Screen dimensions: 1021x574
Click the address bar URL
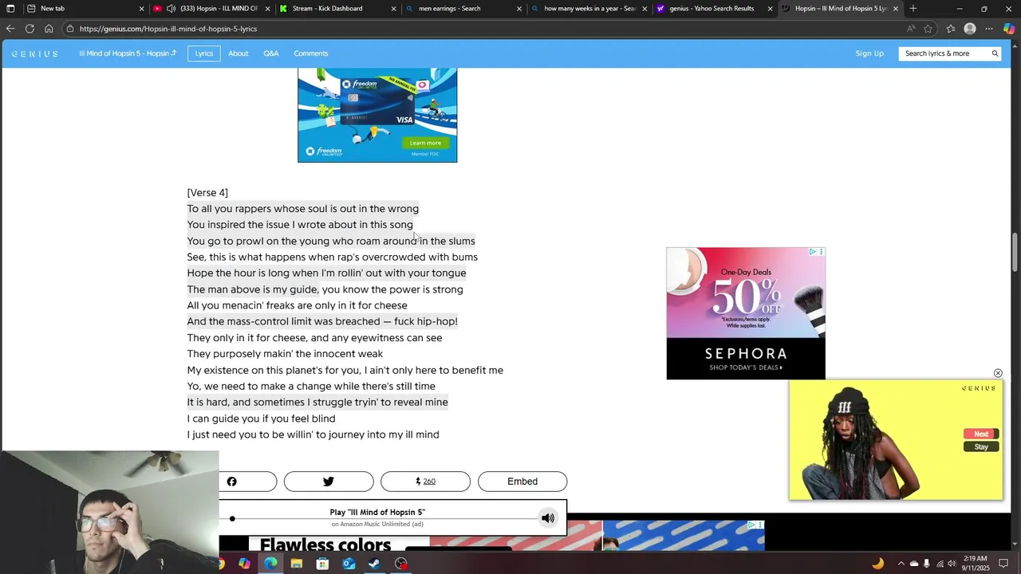[168, 29]
